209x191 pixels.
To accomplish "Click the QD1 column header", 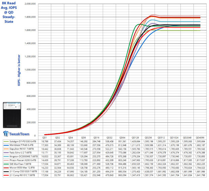I will coord(44,138).
